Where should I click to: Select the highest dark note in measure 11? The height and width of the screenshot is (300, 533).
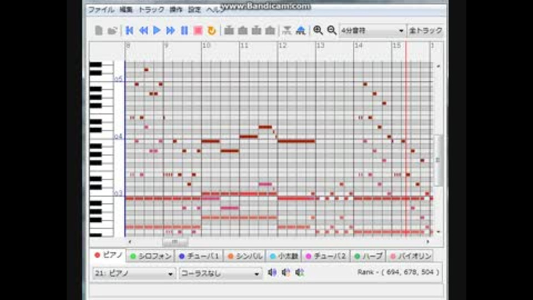(265, 127)
